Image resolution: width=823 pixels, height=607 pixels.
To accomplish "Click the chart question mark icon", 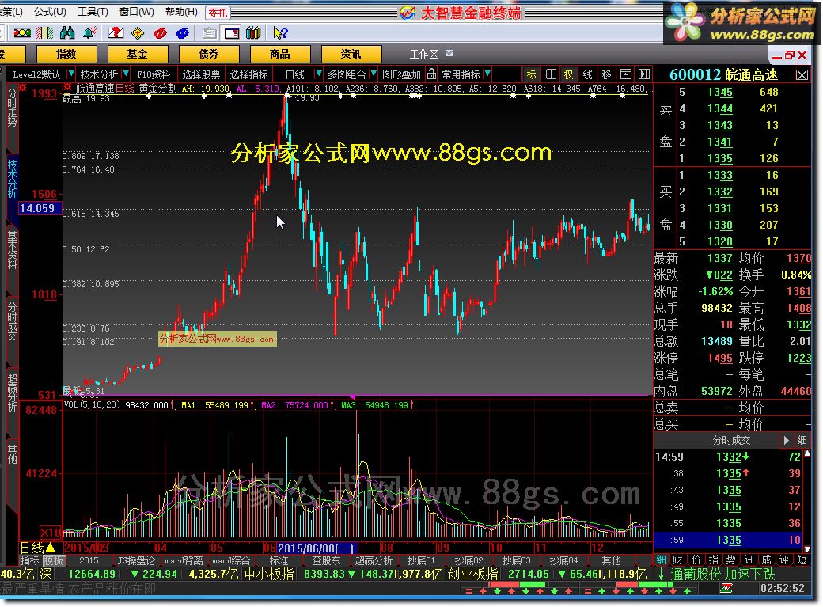I will [116, 33].
